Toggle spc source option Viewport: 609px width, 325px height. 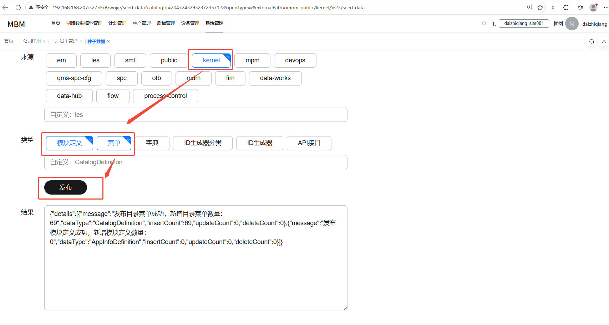click(x=122, y=78)
